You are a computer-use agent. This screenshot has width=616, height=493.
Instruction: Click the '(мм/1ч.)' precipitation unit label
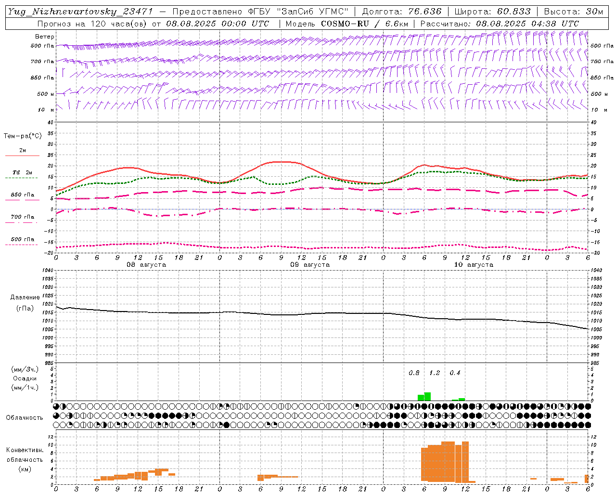(25, 388)
